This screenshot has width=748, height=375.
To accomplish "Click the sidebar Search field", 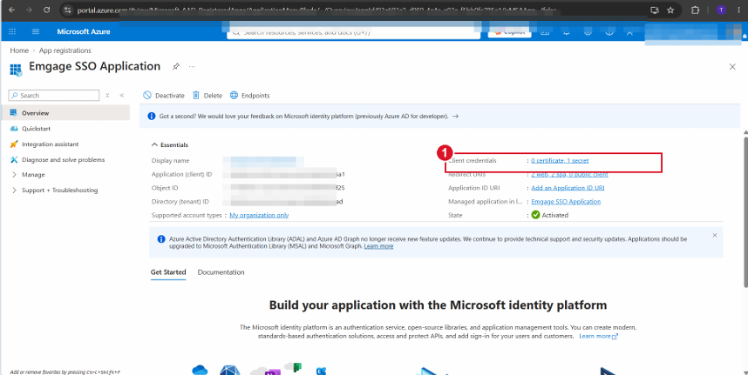I will click(54, 96).
